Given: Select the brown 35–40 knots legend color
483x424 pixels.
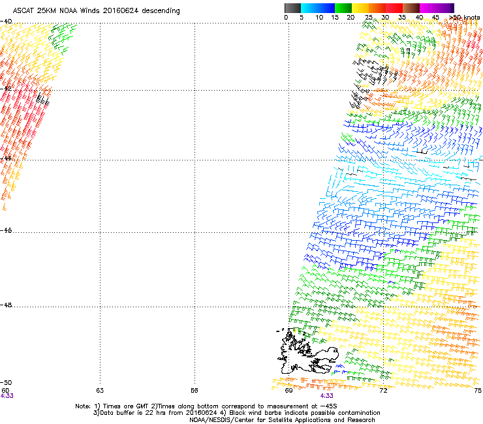Looking at the screenshot, I should click(411, 8).
